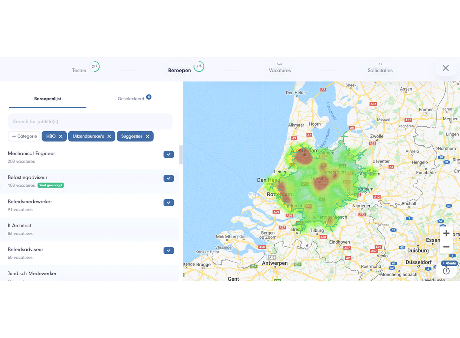Click 91 vacatures under Beleidsmedewerker
The width and height of the screenshot is (460, 338).
pyautogui.click(x=20, y=210)
